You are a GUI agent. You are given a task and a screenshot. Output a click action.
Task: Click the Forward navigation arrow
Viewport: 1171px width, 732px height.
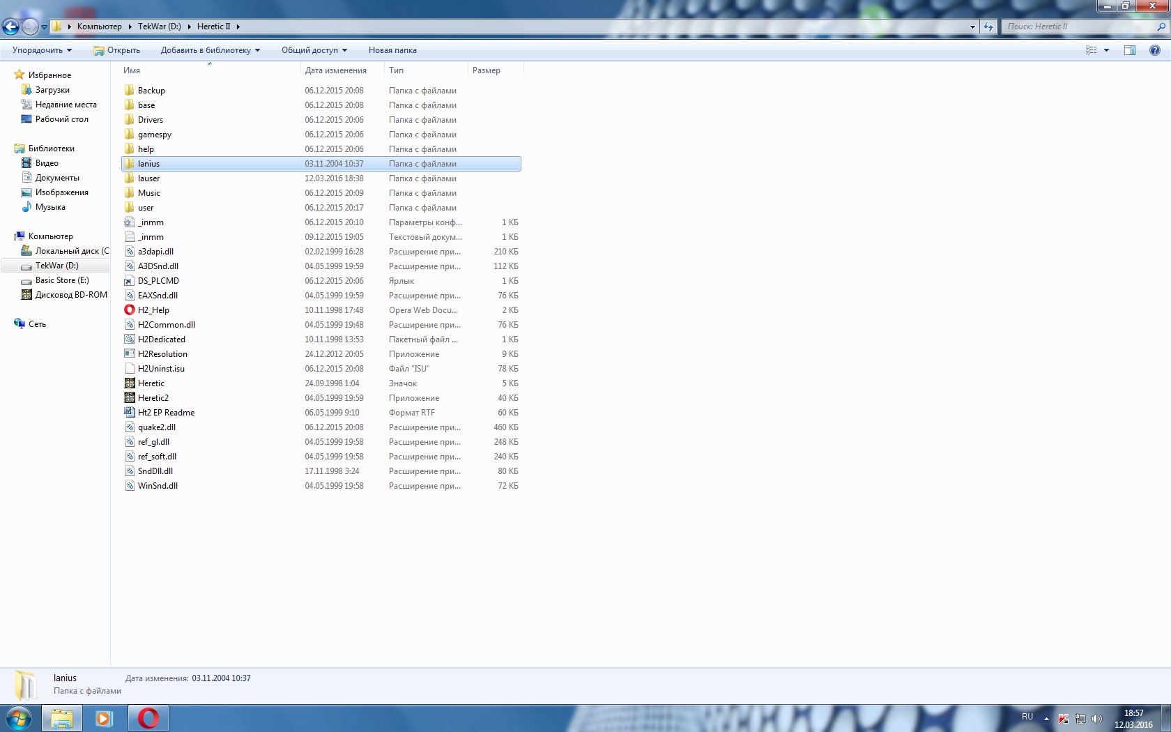(x=30, y=26)
